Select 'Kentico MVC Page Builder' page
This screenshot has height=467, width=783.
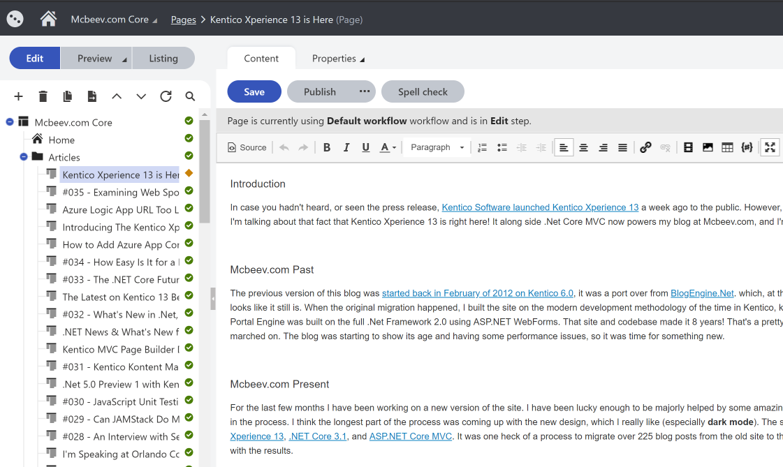[120, 350]
